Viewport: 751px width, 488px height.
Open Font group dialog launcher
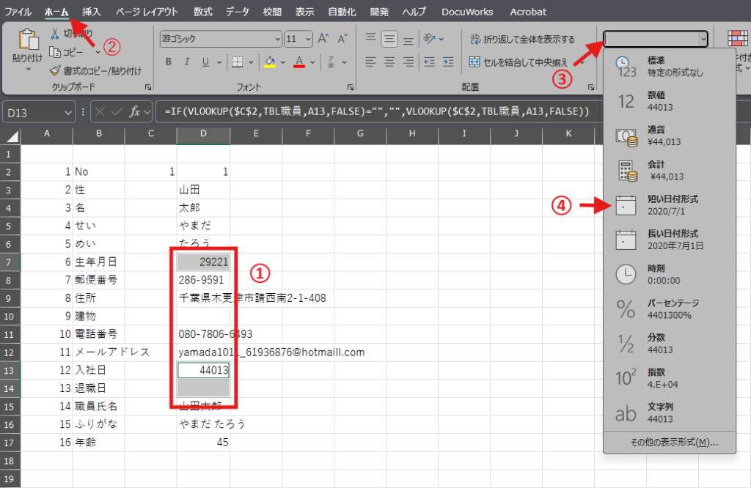pos(351,87)
